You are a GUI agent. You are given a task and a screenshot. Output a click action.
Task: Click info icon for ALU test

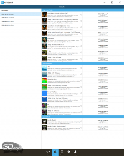[81, 68]
